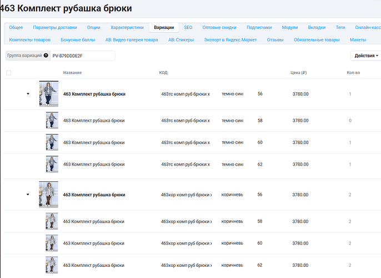Collapse the коричневый variation group arrow

(x=28, y=195)
